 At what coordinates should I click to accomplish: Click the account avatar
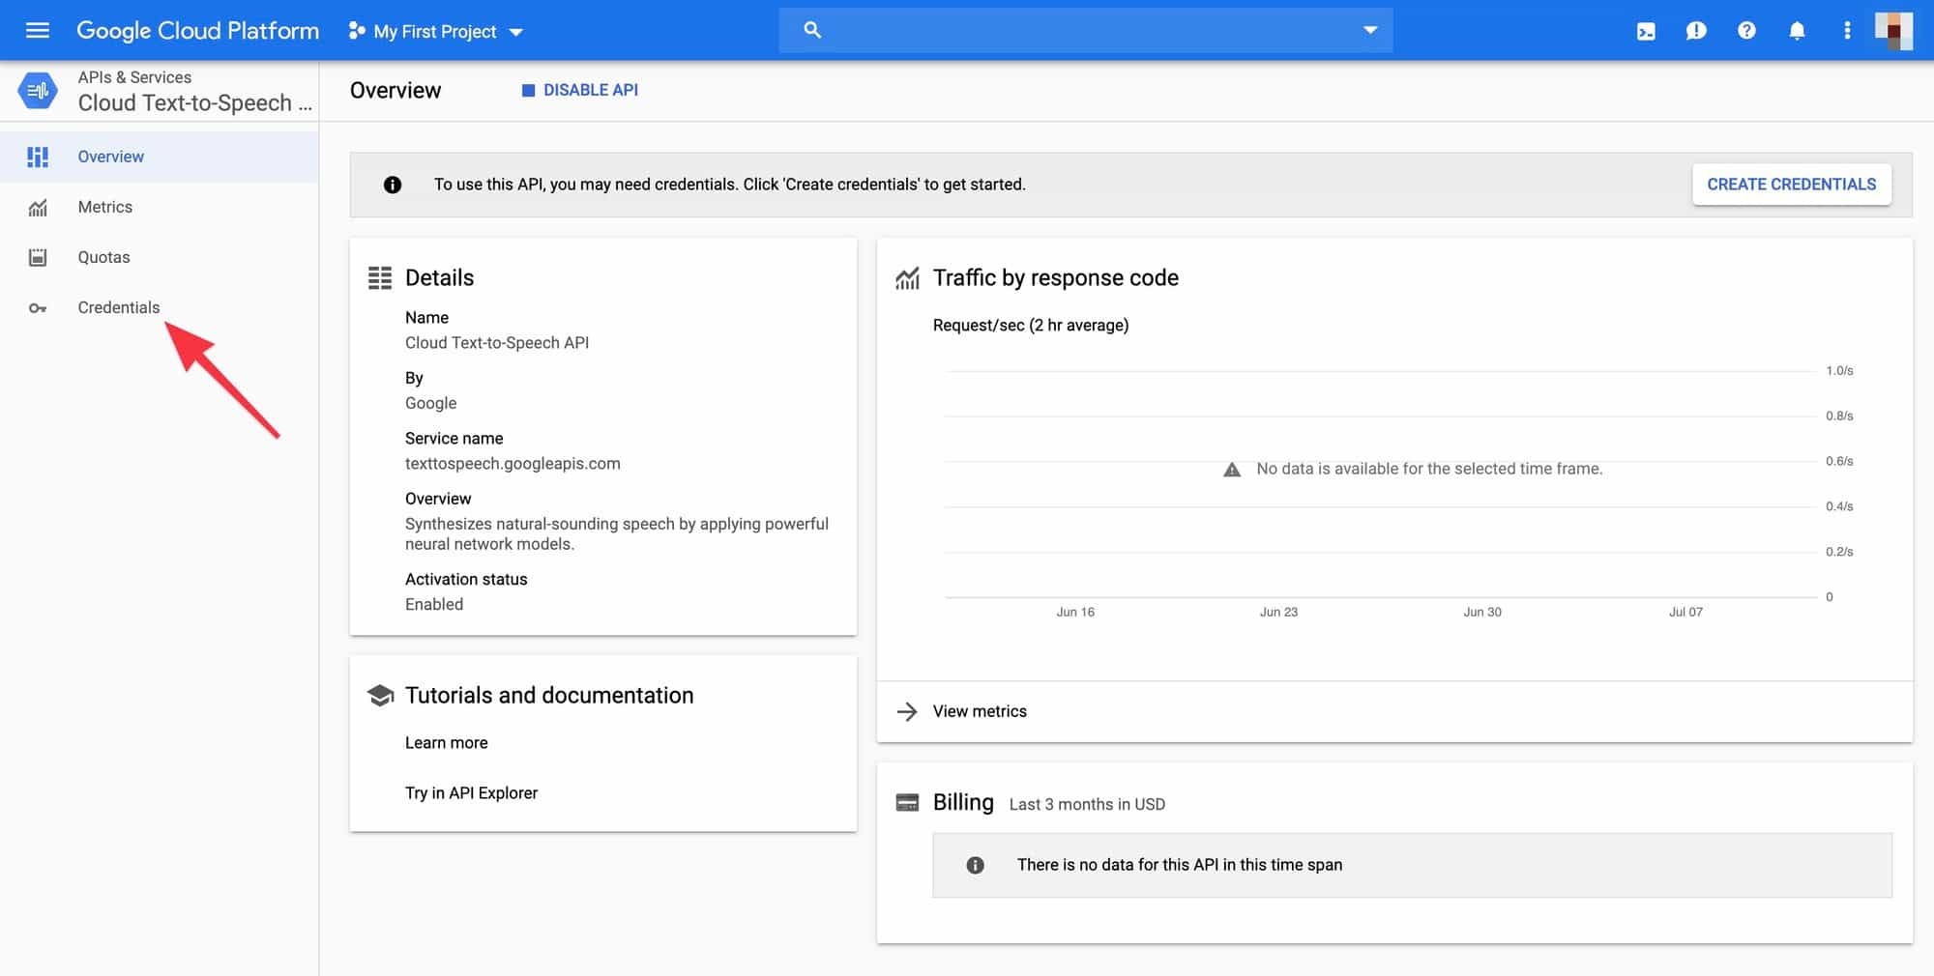click(x=1893, y=30)
